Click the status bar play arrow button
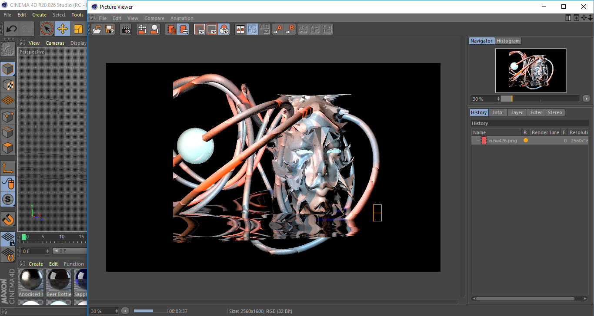594x316 pixels. coord(125,311)
